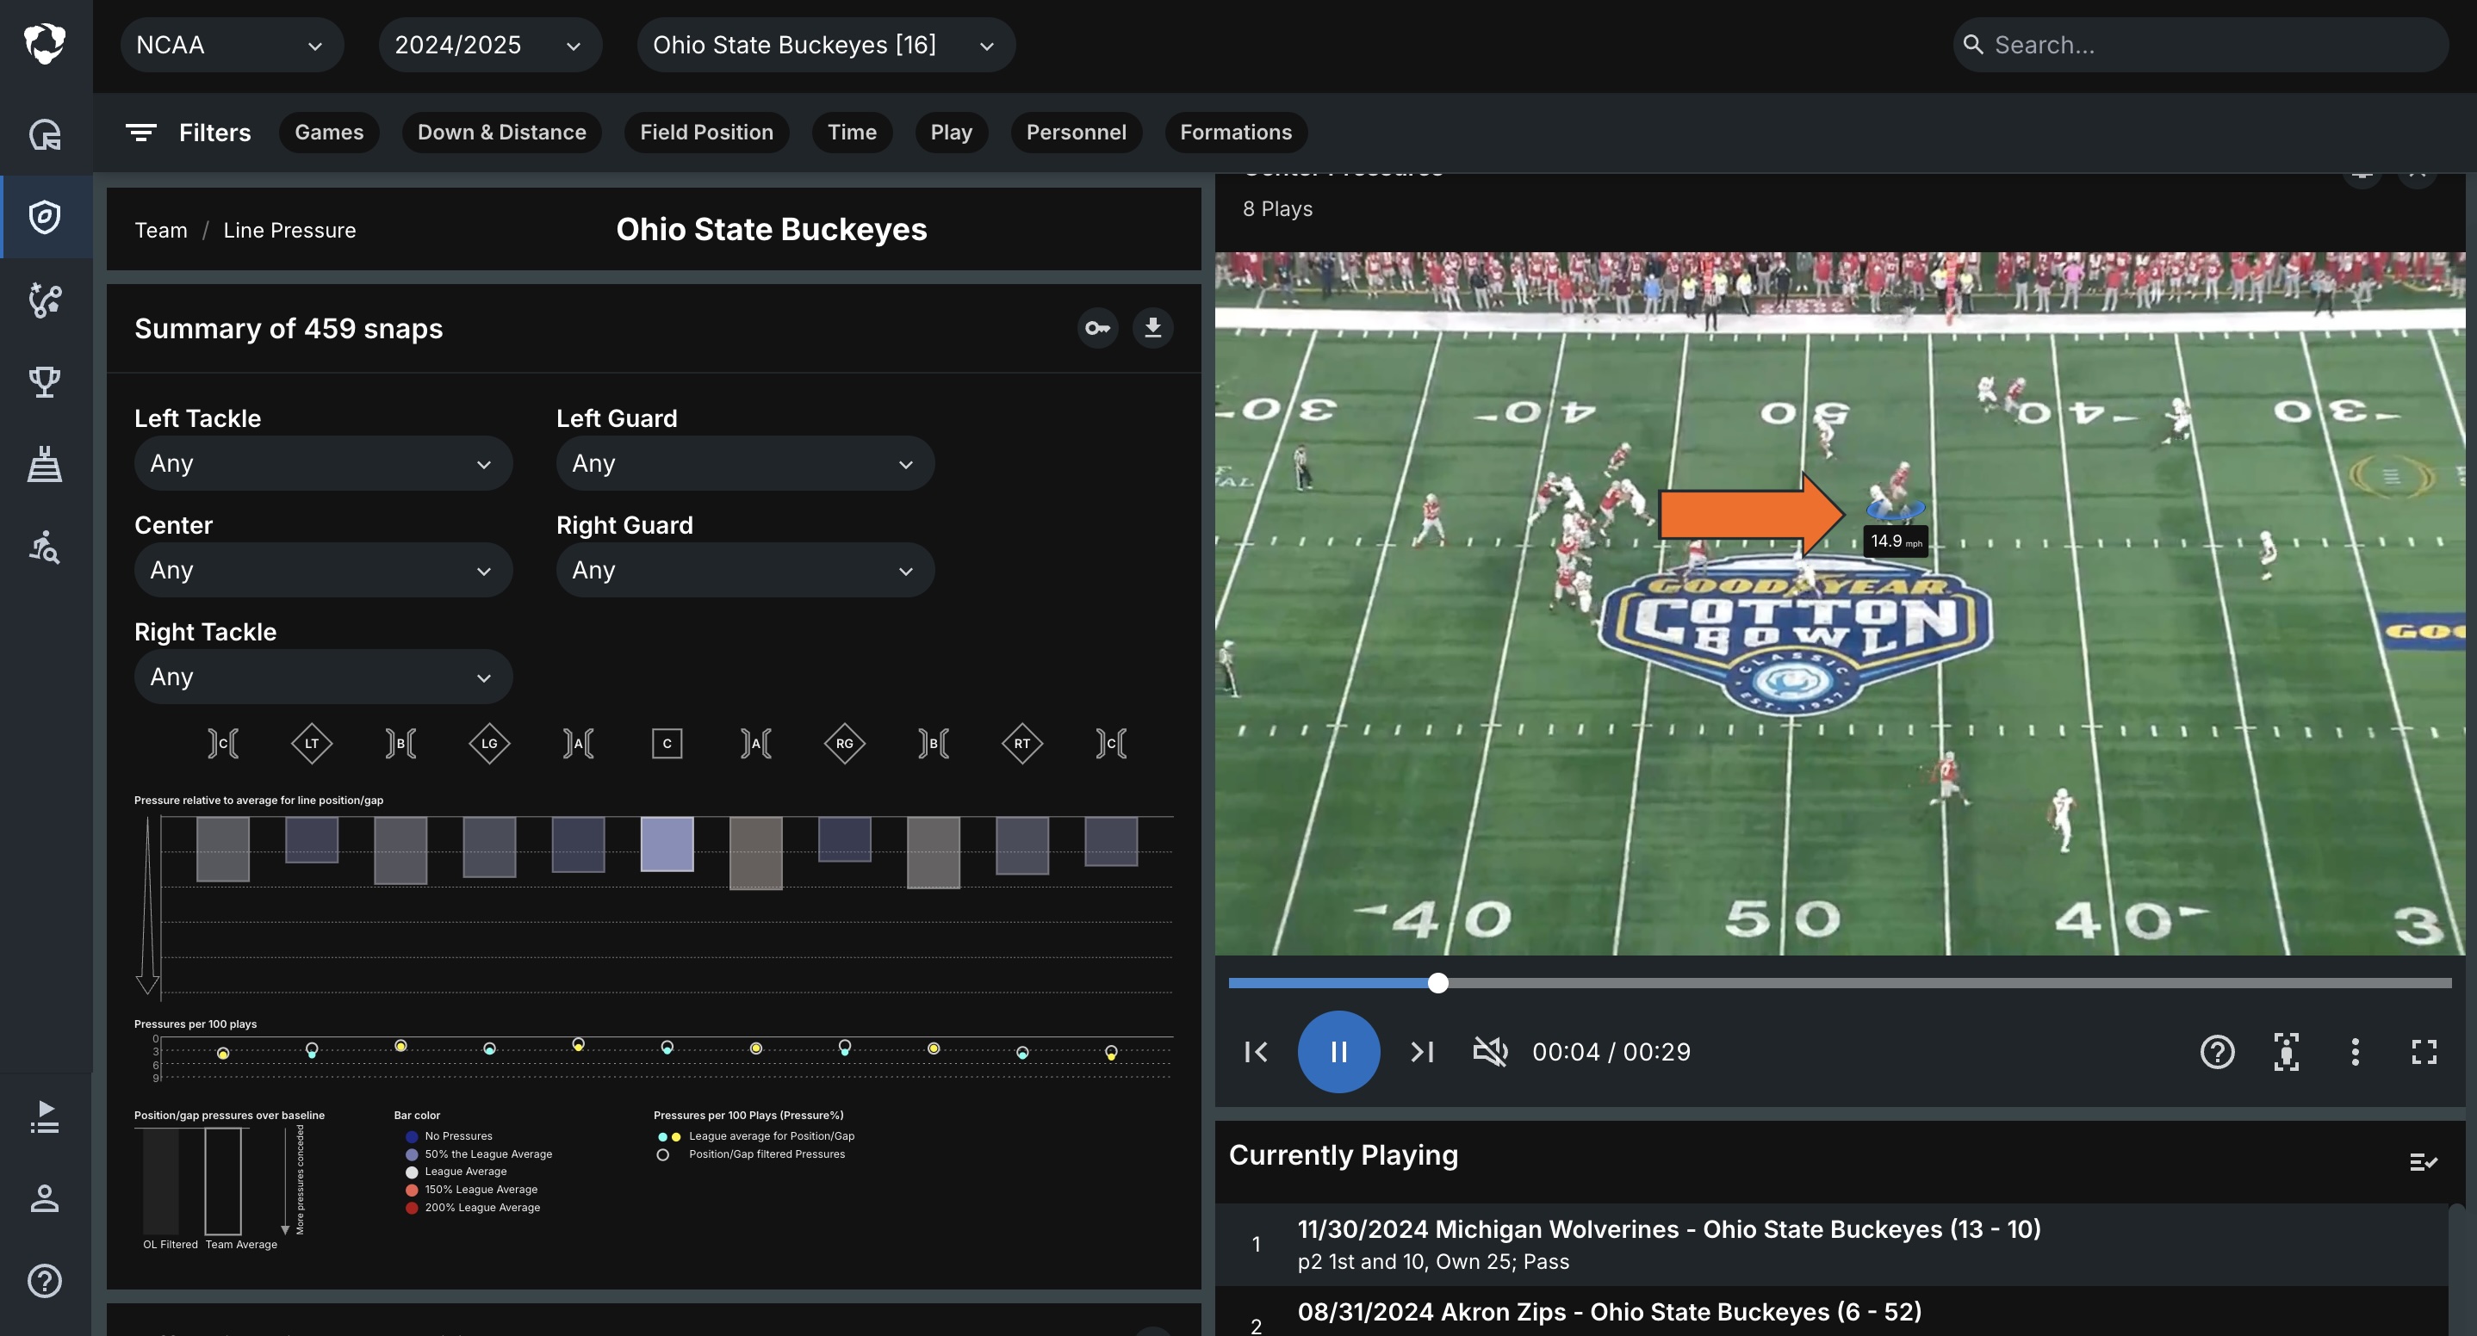Image resolution: width=2477 pixels, height=1336 pixels.
Task: Go to Team breadcrumb link
Action: [160, 231]
